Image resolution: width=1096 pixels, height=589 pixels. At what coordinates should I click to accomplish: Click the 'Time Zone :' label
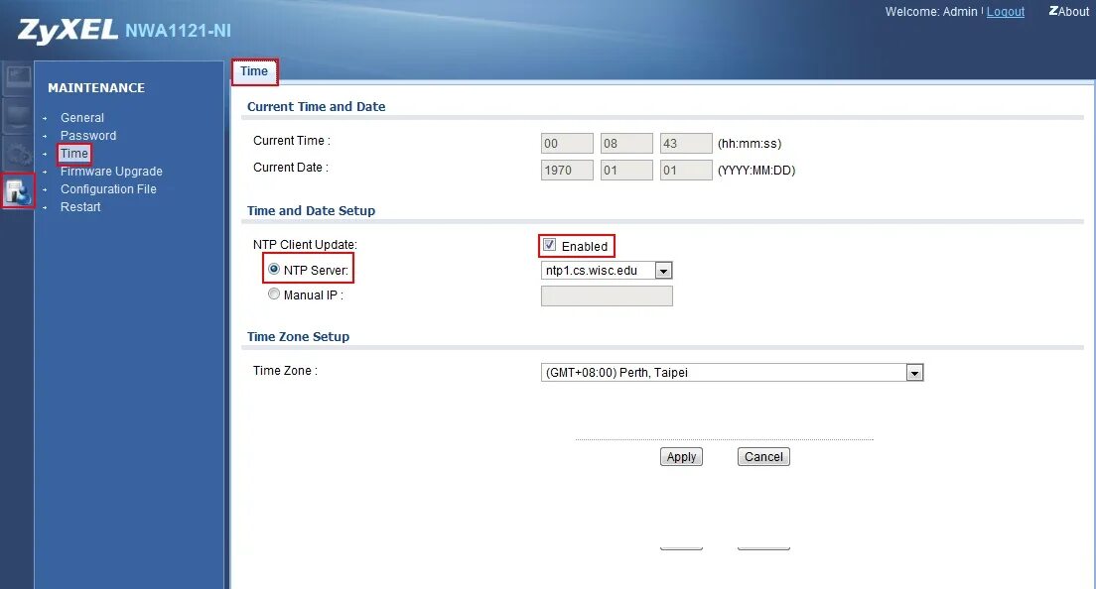pos(285,371)
